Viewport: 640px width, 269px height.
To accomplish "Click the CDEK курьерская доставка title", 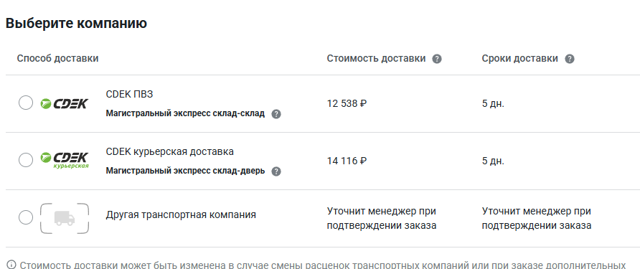I will click(x=170, y=152).
